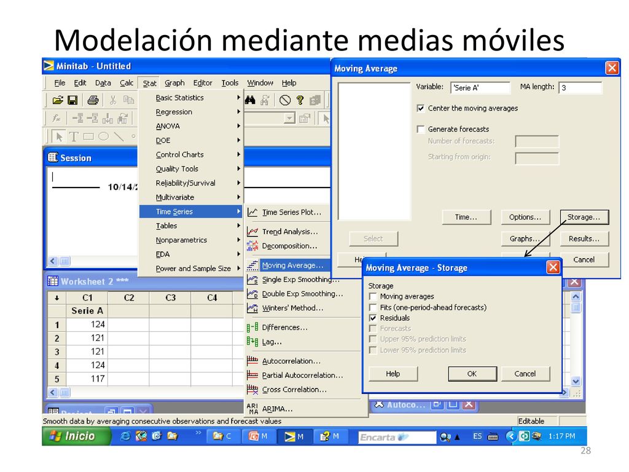Click the Copy toolbar icon
Screen dimensions: 629x472
point(128,100)
